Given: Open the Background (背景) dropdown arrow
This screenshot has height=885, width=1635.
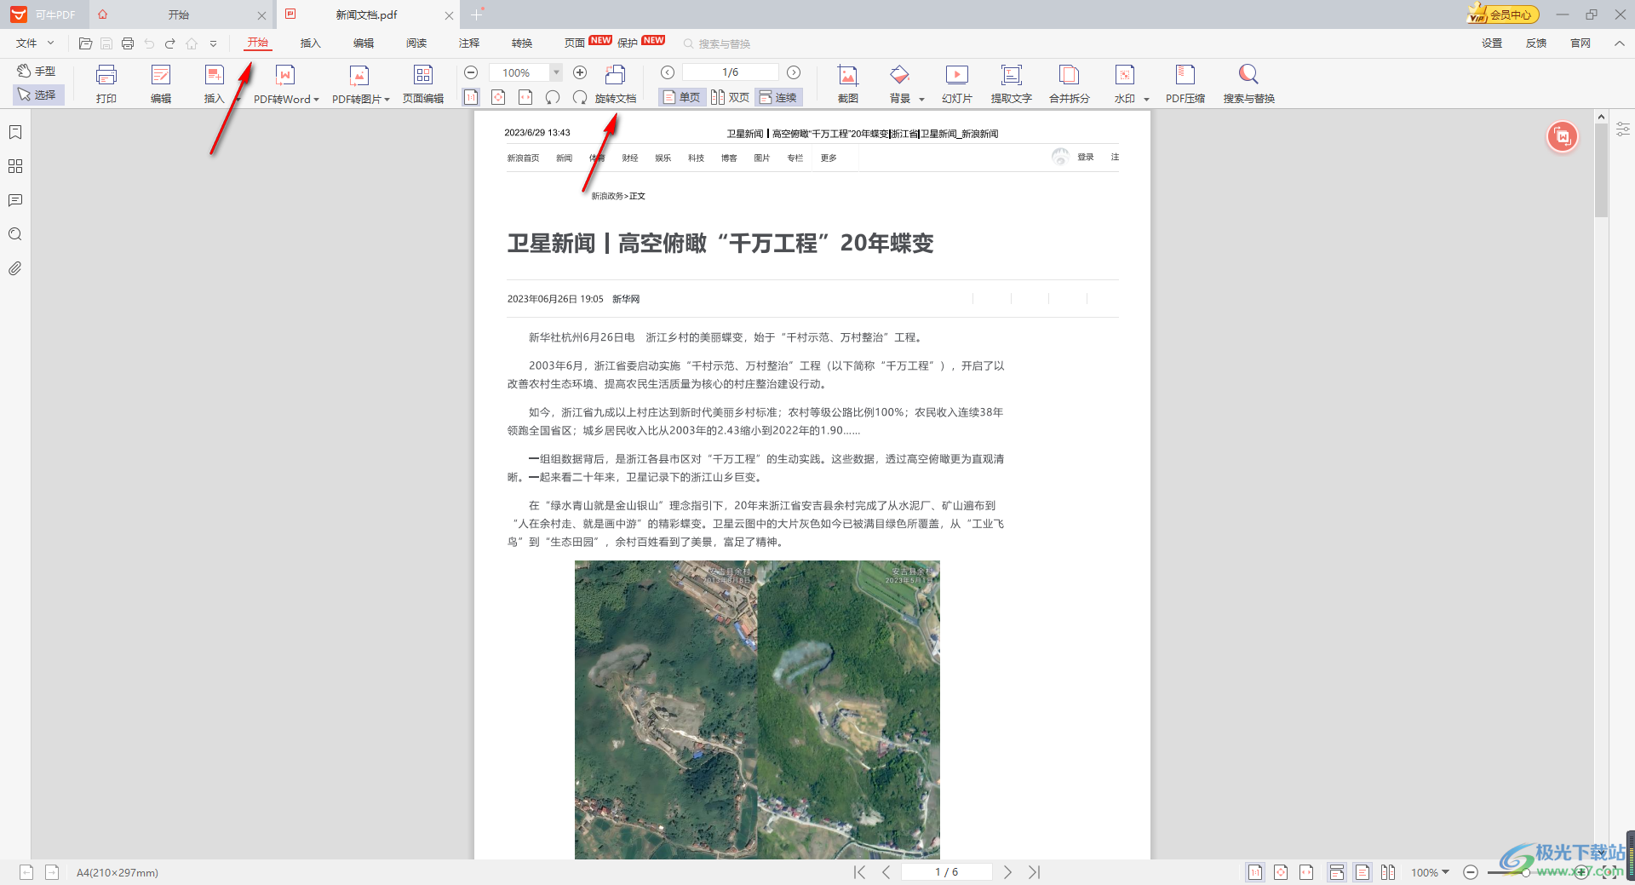Looking at the screenshot, I should [921, 100].
